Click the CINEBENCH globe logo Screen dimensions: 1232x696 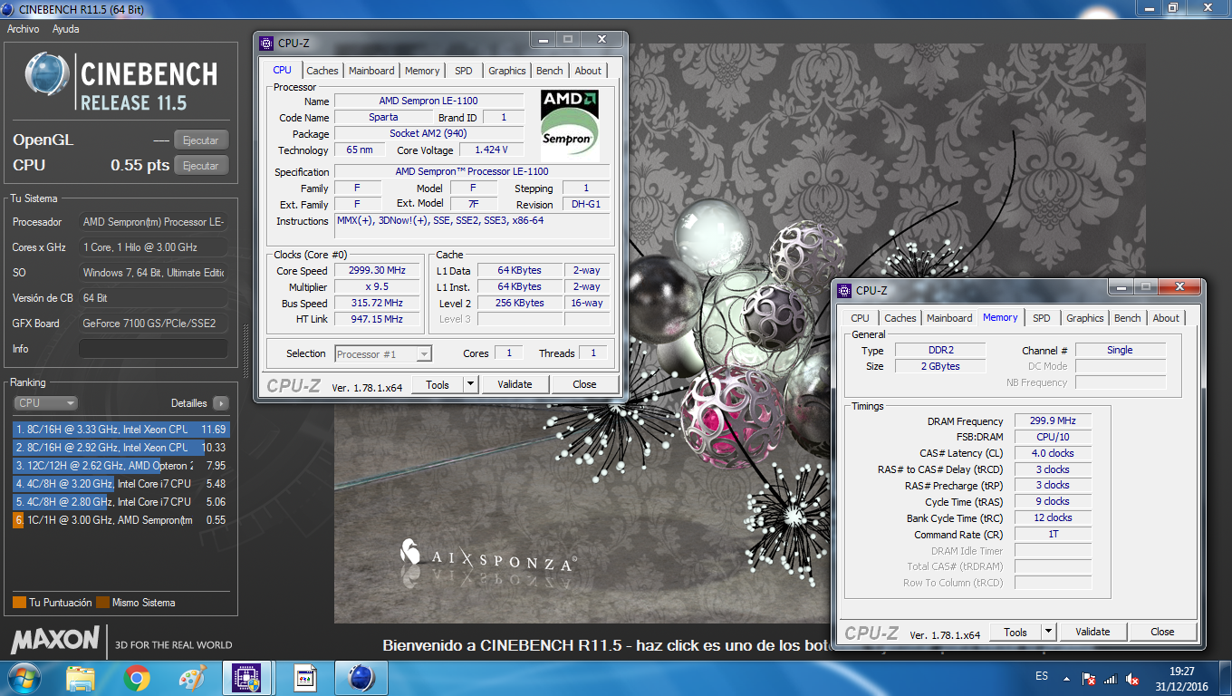click(46, 74)
